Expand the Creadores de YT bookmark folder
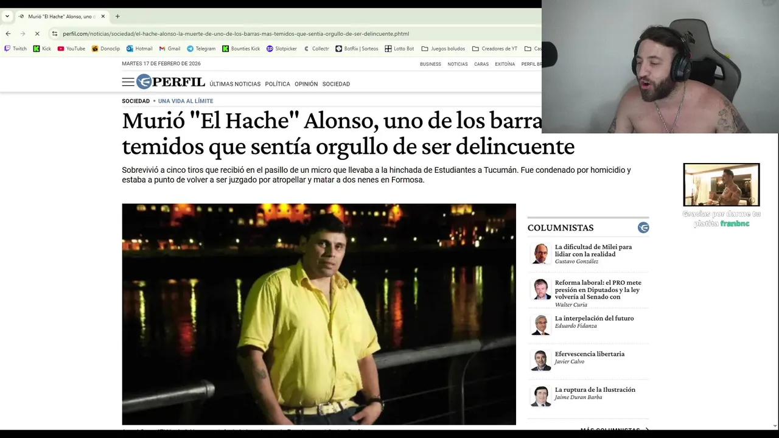779x438 pixels. pyautogui.click(x=495, y=49)
